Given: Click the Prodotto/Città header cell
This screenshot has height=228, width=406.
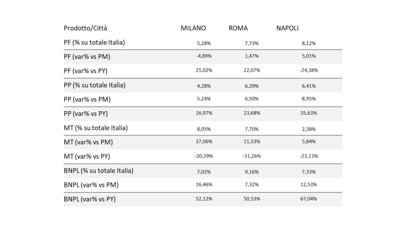Looking at the screenshot, I should pyautogui.click(x=86, y=28).
